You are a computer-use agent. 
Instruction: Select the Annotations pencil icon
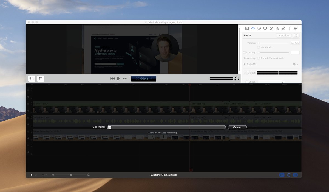point(283,28)
